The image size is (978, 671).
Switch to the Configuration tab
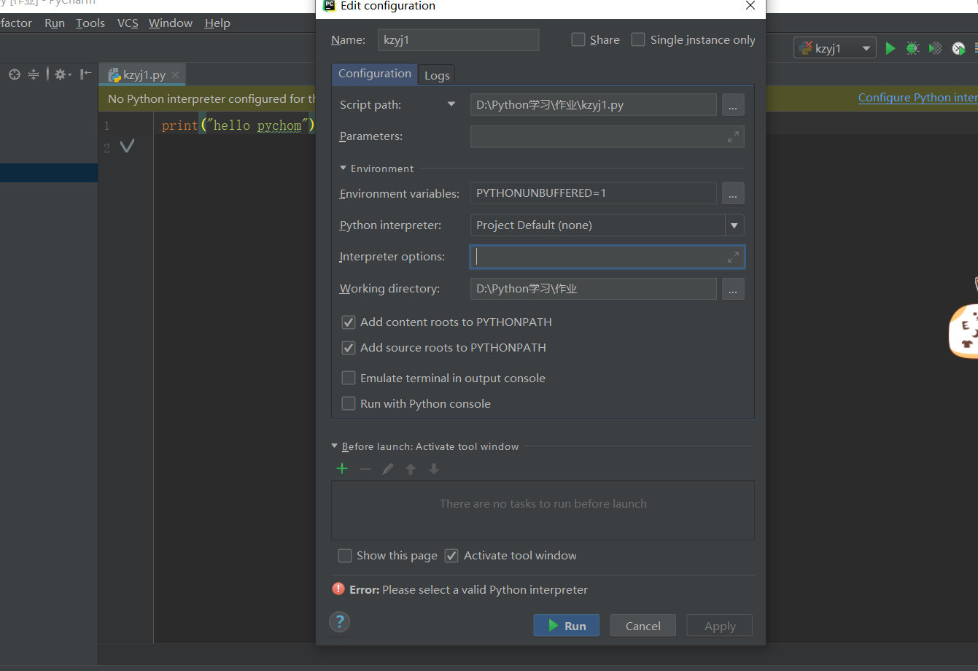click(x=375, y=74)
